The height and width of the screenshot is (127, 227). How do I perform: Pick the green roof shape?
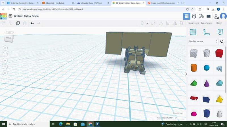pos(194,83)
